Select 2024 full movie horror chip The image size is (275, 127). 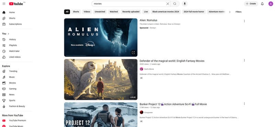click(x=194, y=12)
